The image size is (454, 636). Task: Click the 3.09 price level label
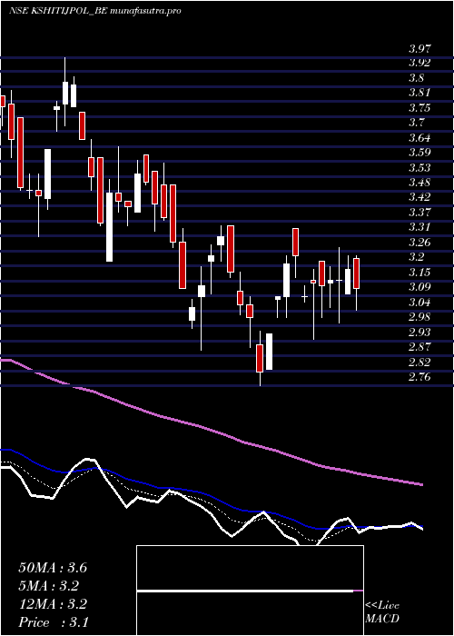coord(419,288)
